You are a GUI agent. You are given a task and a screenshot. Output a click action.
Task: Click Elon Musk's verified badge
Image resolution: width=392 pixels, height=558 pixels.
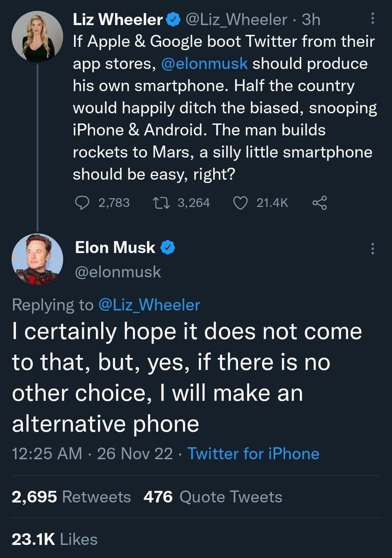click(167, 248)
